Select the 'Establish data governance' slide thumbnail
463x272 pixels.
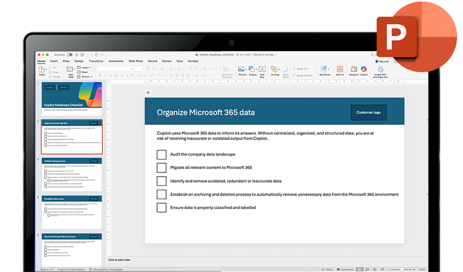[72, 174]
